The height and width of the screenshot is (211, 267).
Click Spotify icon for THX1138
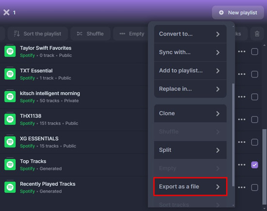(x=10, y=119)
